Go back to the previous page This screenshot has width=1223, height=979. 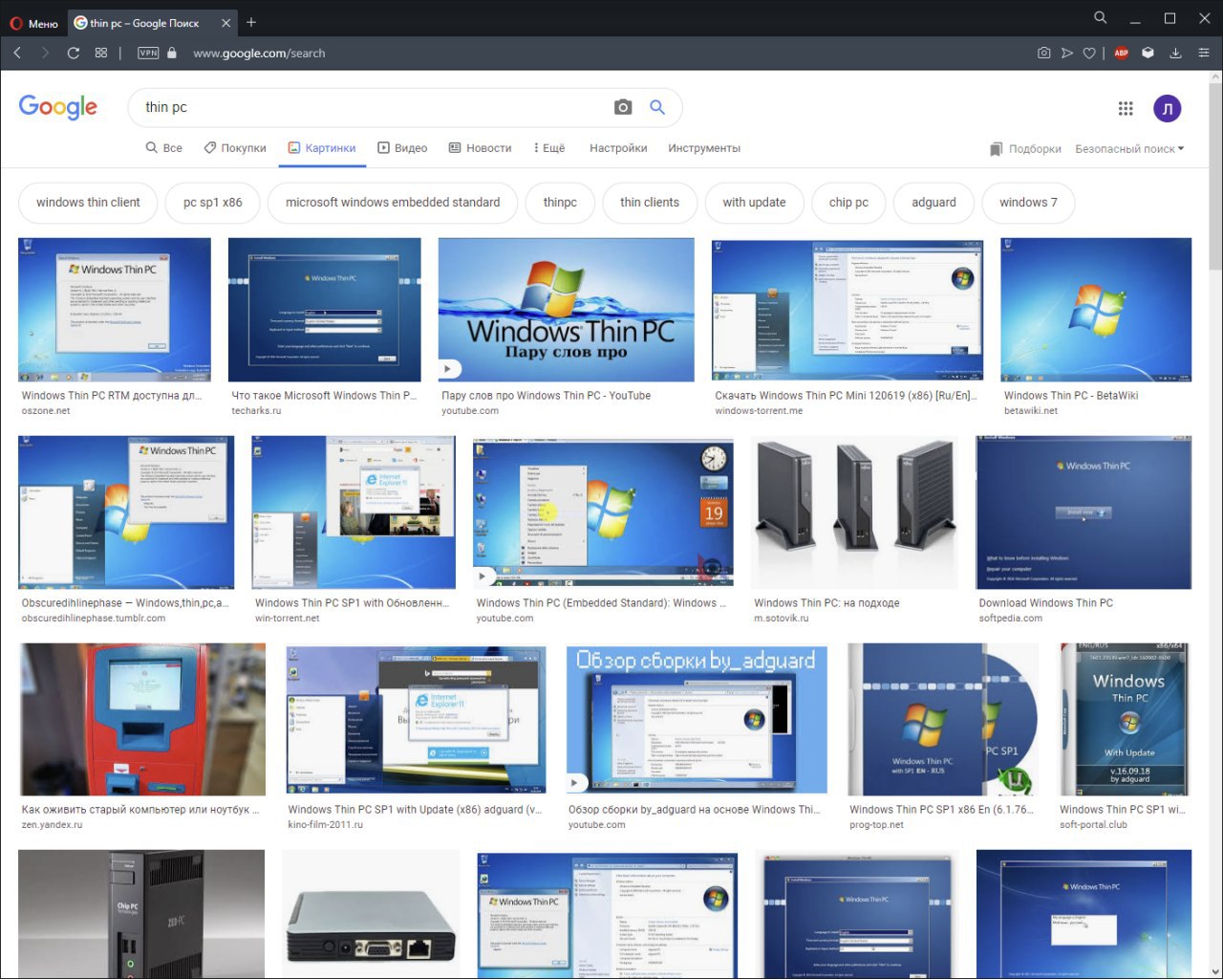[17, 54]
